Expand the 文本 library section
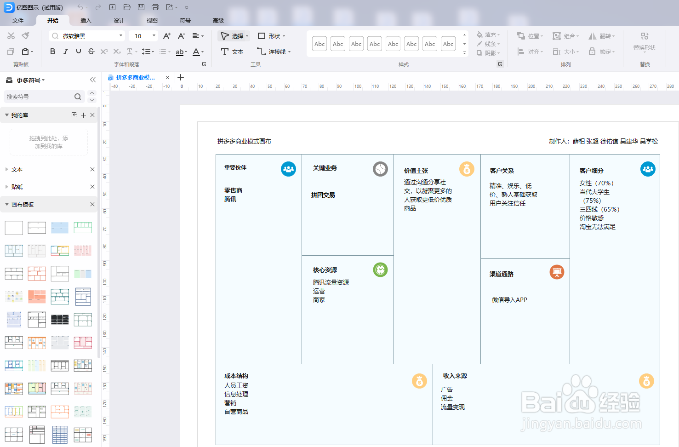Screen dimensions: 679x447 [x=7, y=169]
